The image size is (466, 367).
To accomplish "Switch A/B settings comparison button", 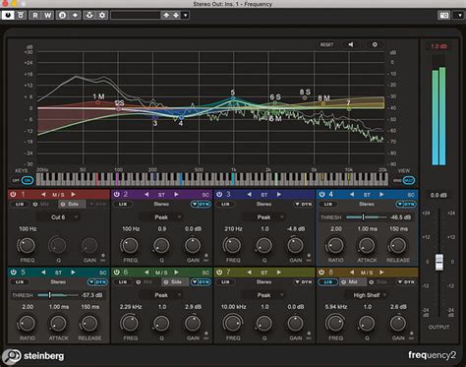I will pyautogui.click(x=62, y=15).
